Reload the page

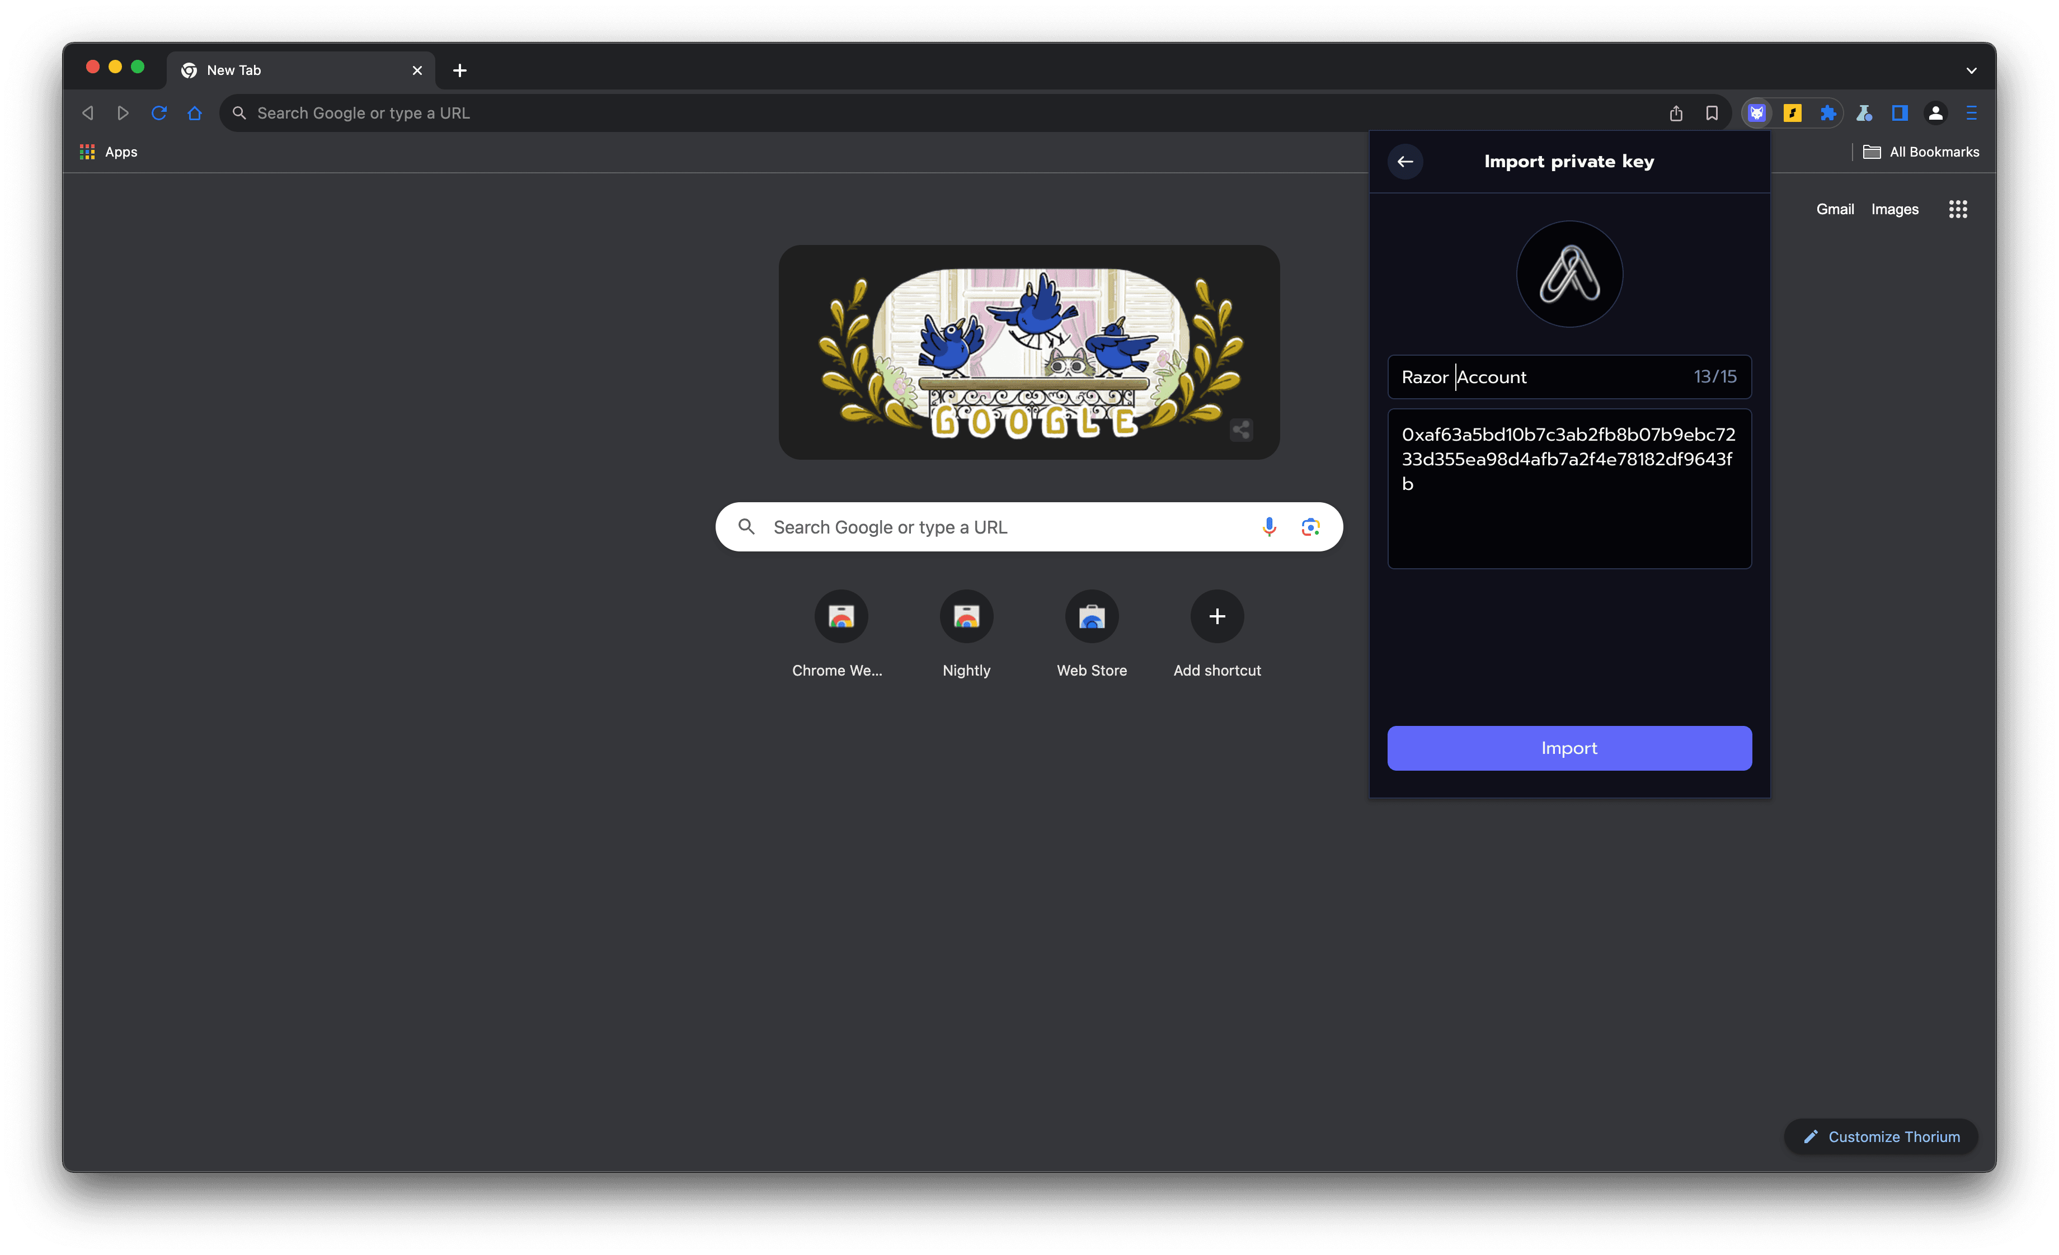159,113
